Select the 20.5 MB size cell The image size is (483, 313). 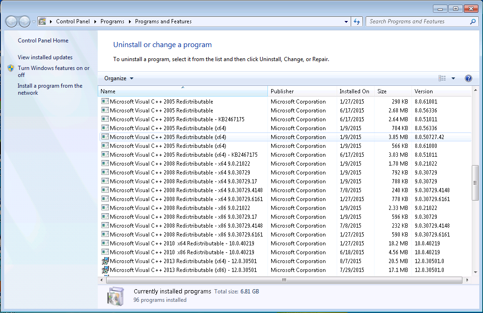(398, 261)
